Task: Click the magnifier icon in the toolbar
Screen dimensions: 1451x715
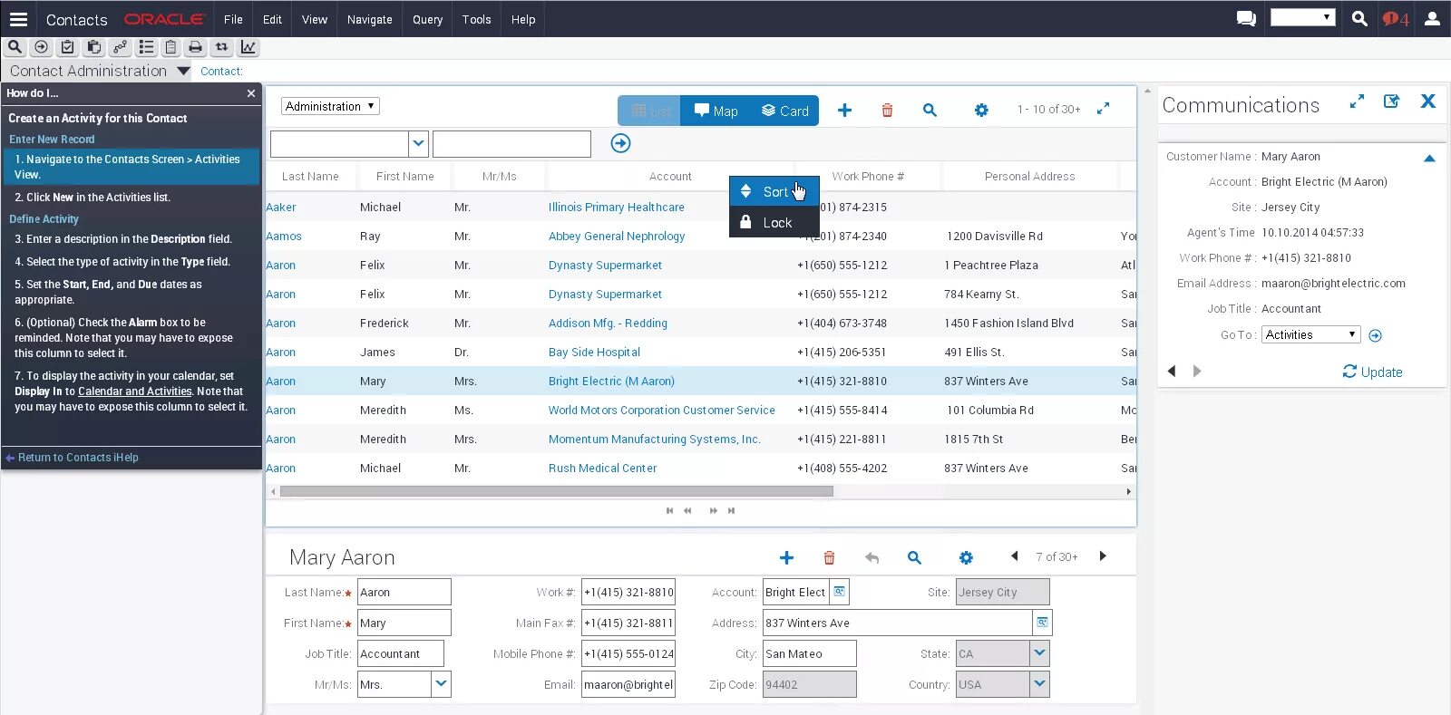Action: [x=15, y=47]
